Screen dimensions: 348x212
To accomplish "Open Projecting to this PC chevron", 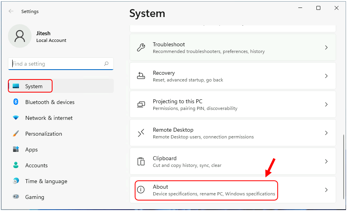I will click(x=326, y=104).
